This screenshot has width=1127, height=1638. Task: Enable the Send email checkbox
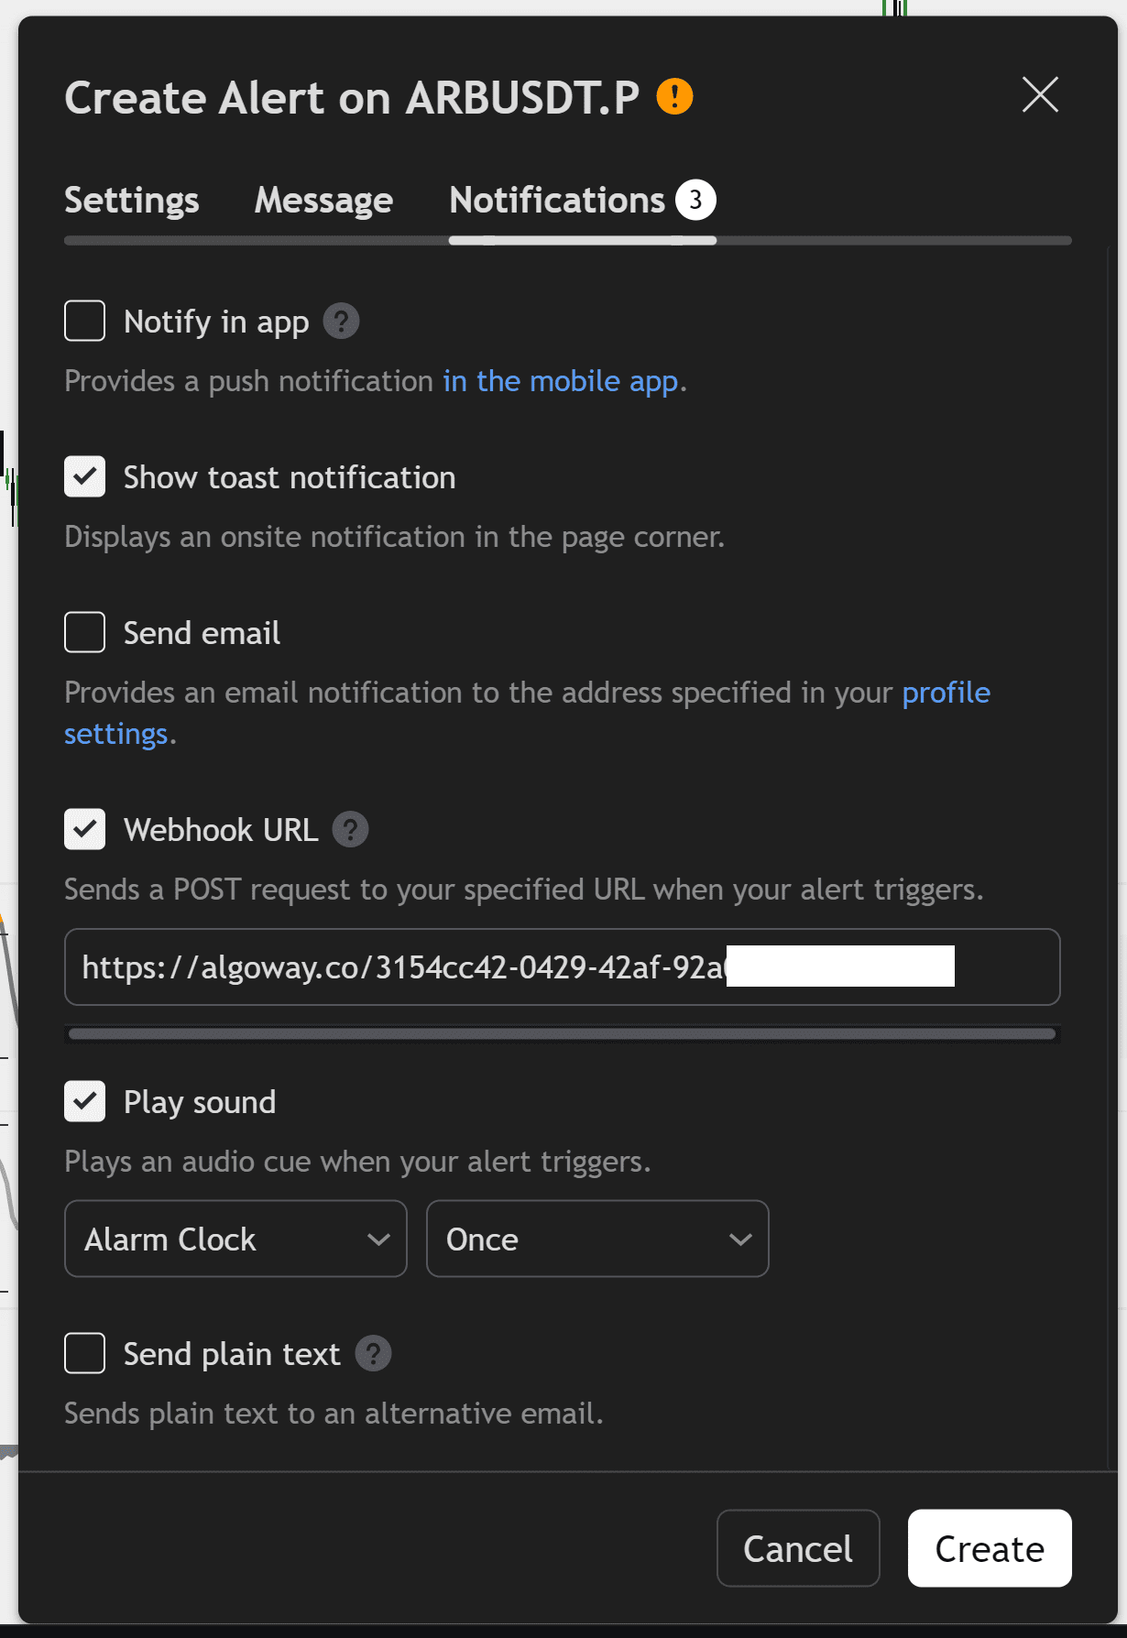click(x=85, y=633)
